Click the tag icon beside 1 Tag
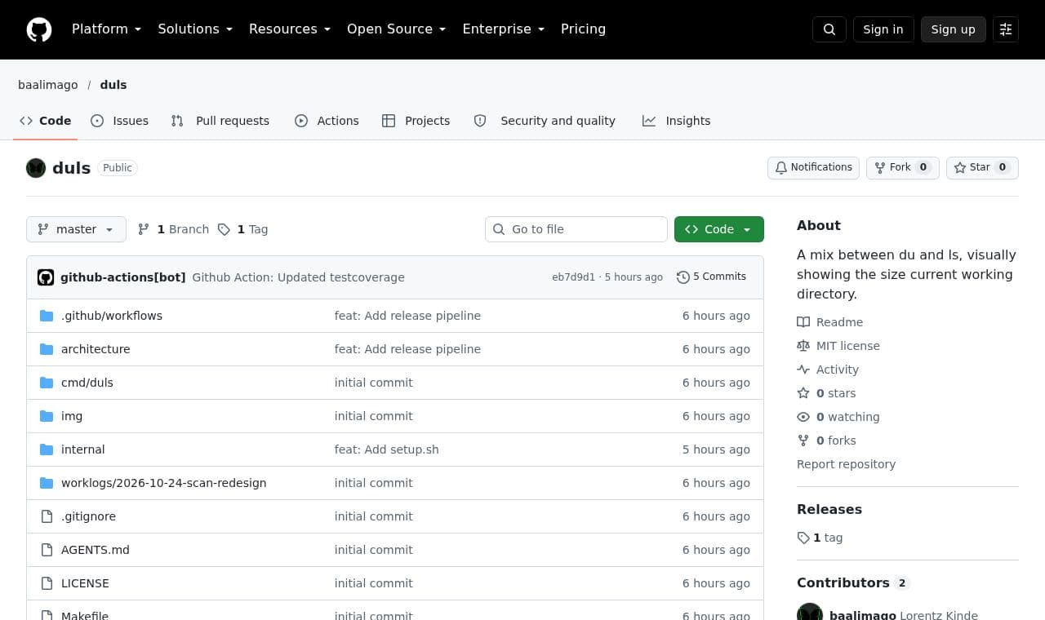This screenshot has width=1045, height=620. point(224,229)
